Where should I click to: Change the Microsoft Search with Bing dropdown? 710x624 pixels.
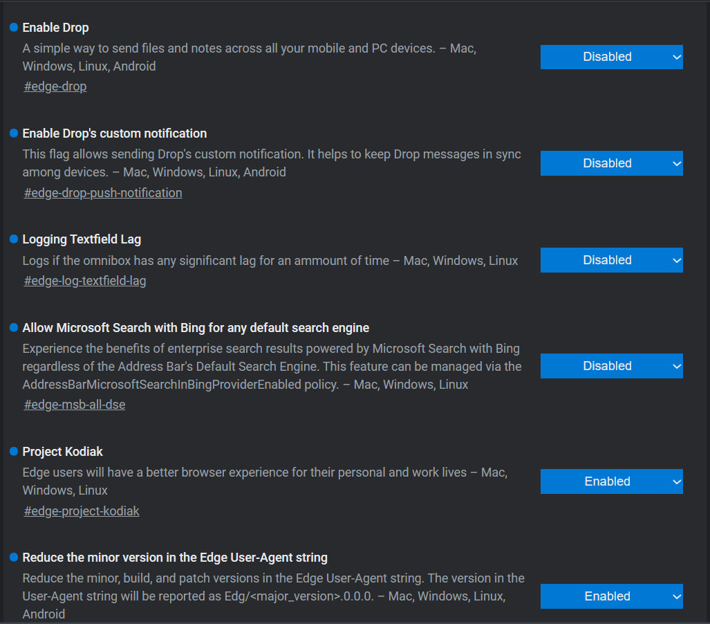(x=611, y=366)
